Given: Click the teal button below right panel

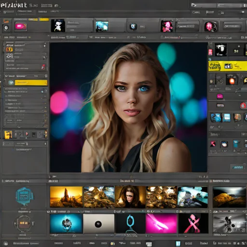Looking at the screenshot, I should tap(237, 167).
